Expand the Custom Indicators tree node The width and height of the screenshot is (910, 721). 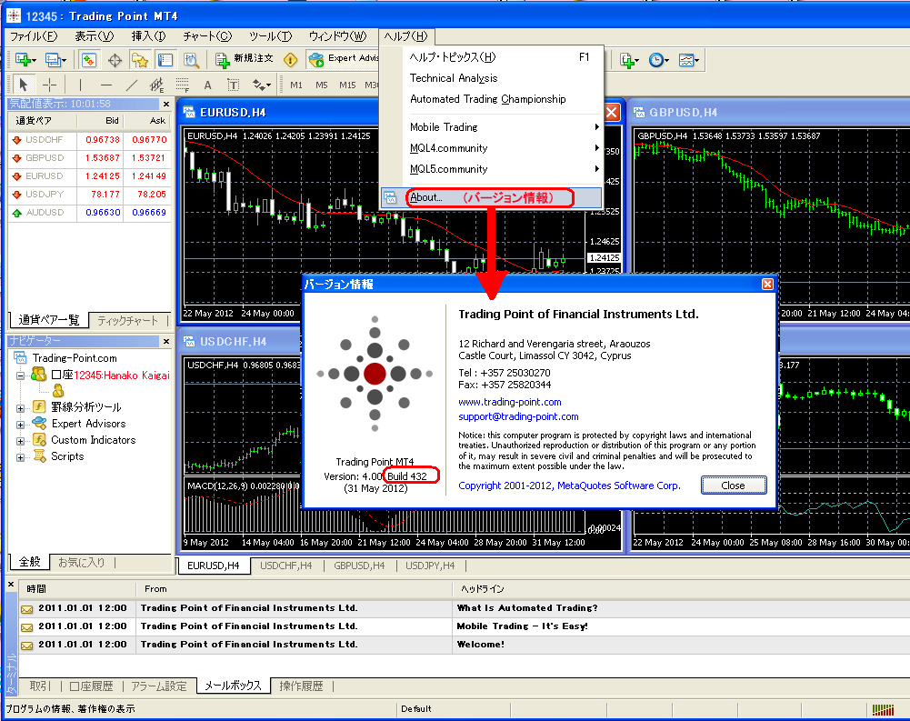pos(20,441)
